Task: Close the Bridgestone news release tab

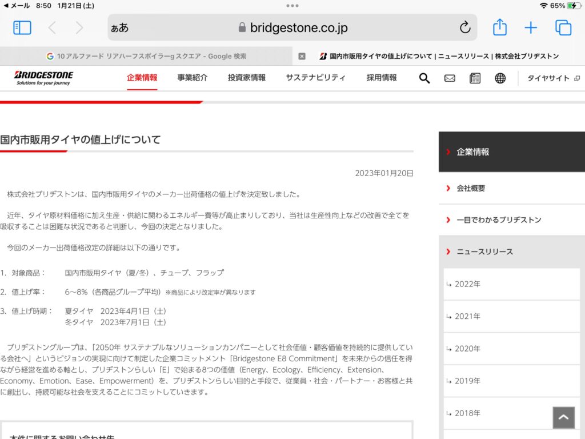Action: coord(302,57)
